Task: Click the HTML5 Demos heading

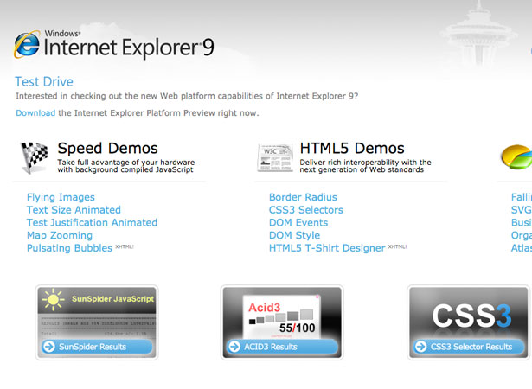Action: coord(352,148)
